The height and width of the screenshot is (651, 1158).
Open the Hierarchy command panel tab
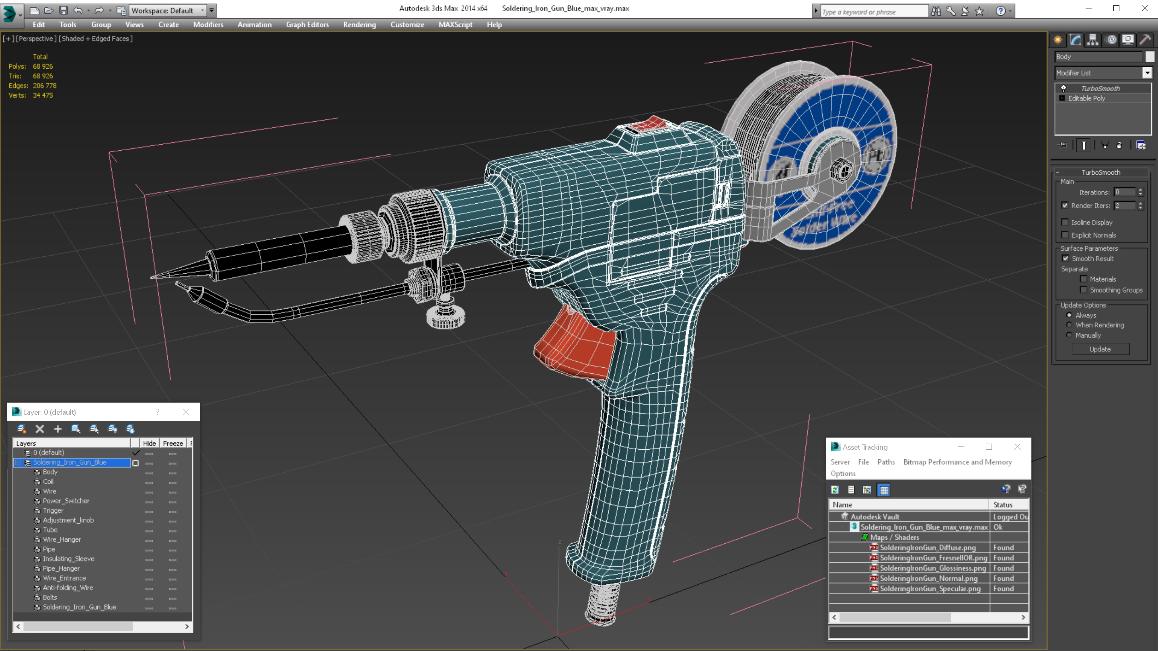(1092, 40)
